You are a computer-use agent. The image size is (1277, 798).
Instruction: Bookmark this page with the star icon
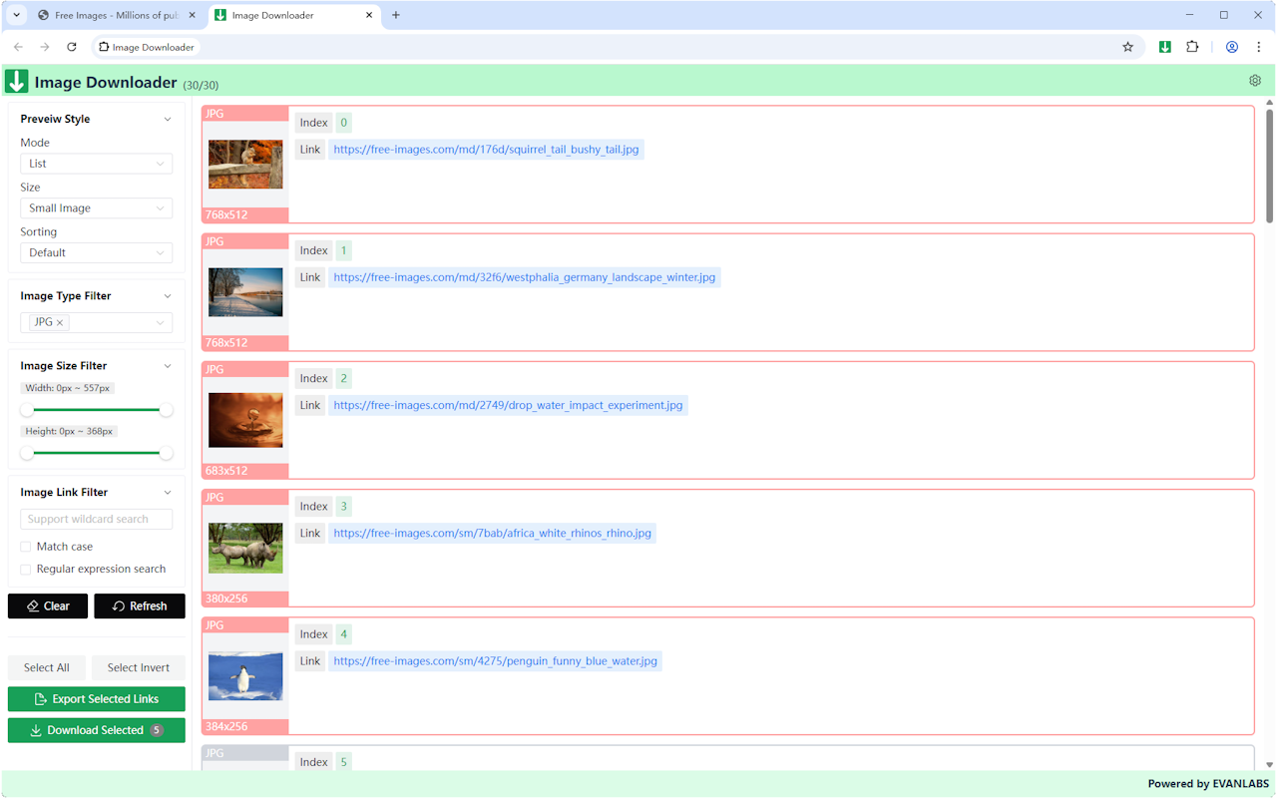tap(1128, 47)
